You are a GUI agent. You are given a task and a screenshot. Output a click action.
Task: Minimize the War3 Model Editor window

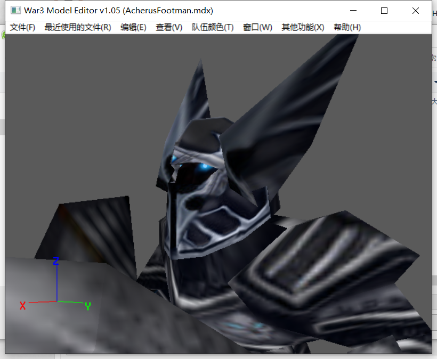(x=353, y=11)
